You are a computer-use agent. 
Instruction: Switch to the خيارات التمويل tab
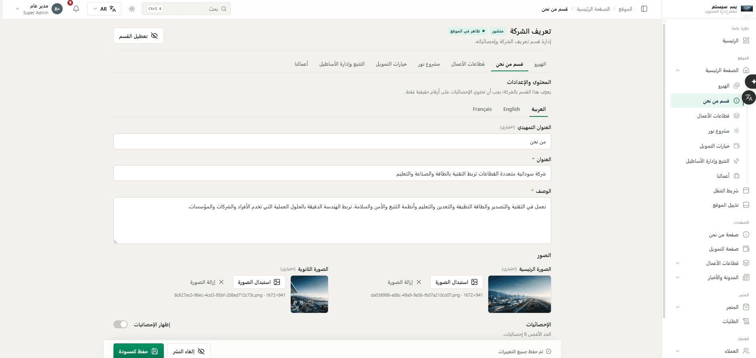391,64
